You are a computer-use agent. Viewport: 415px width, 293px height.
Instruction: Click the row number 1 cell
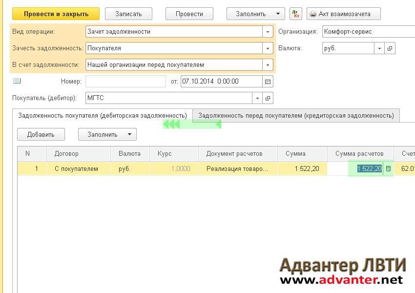[x=32, y=168]
